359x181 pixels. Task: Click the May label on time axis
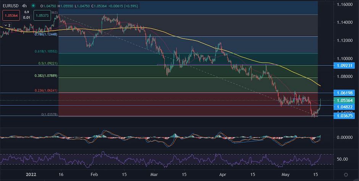point(285,175)
